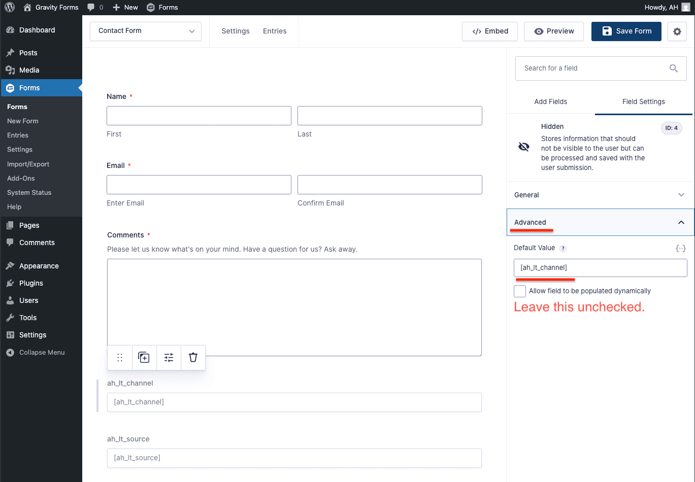Open the field settings sliders icon
The width and height of the screenshot is (695, 482).
click(169, 357)
